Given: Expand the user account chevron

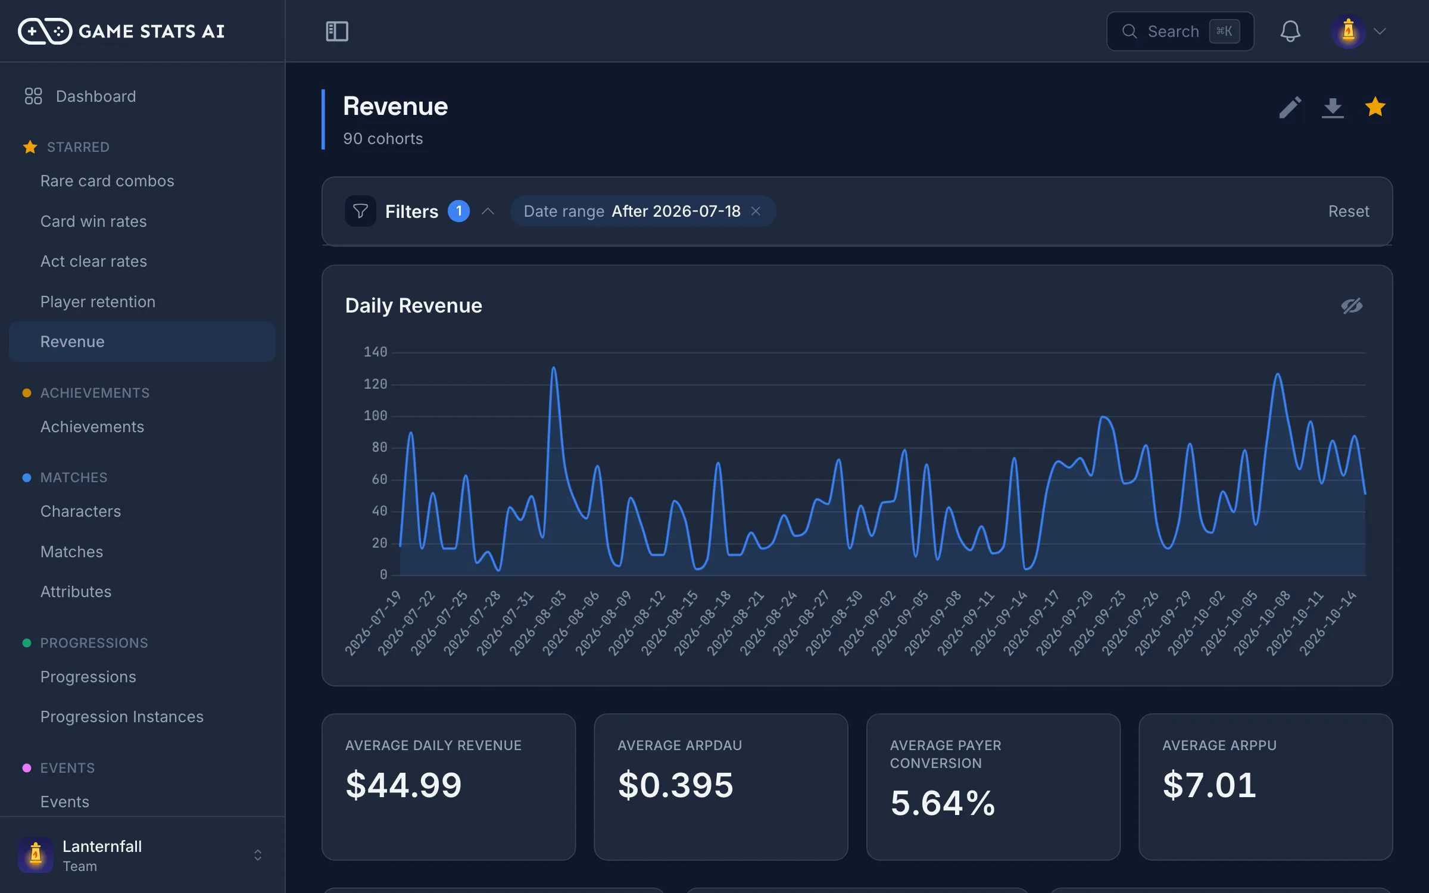Looking at the screenshot, I should tap(1380, 31).
